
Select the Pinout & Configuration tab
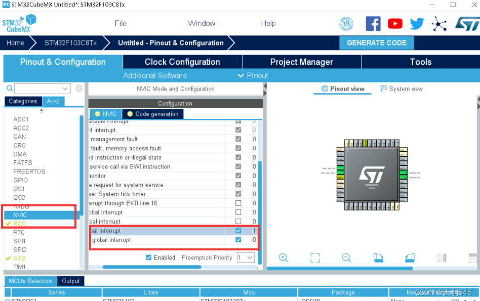[63, 62]
